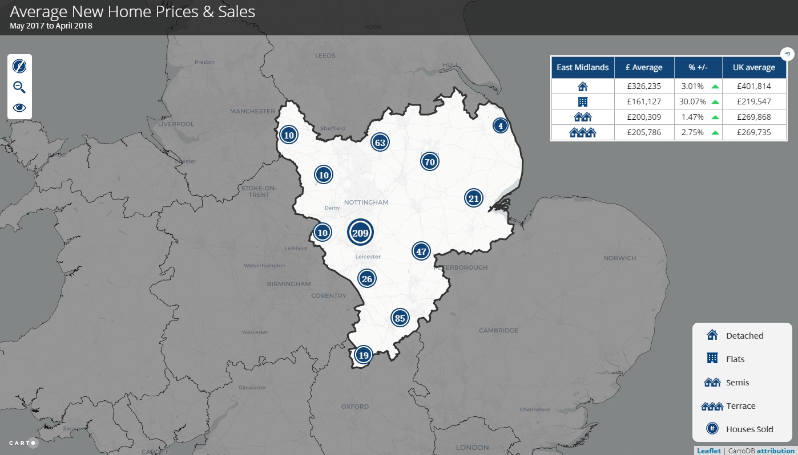This screenshot has height=455, width=798.
Task: Click the Houses Sold legend entry
Action: tap(749, 429)
